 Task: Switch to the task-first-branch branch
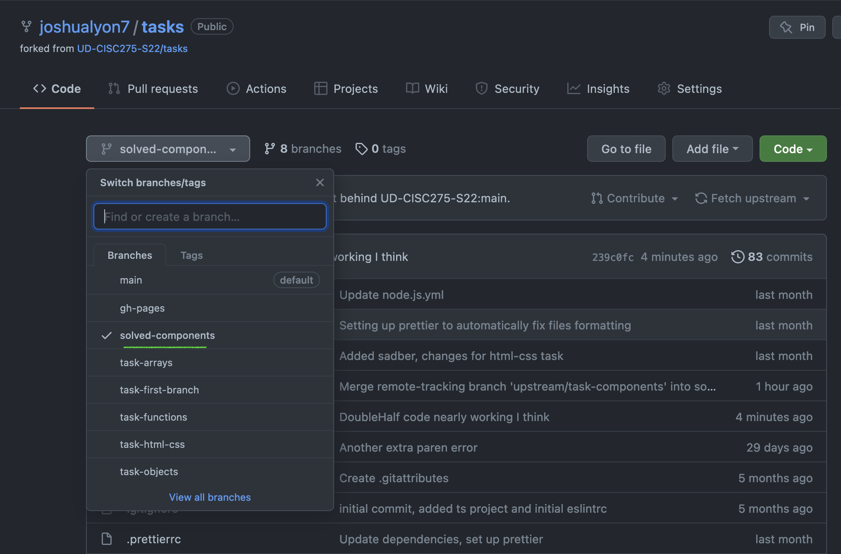pyautogui.click(x=210, y=390)
